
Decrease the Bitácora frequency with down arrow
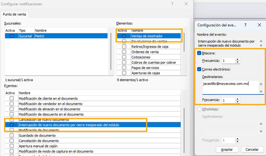(237, 62)
